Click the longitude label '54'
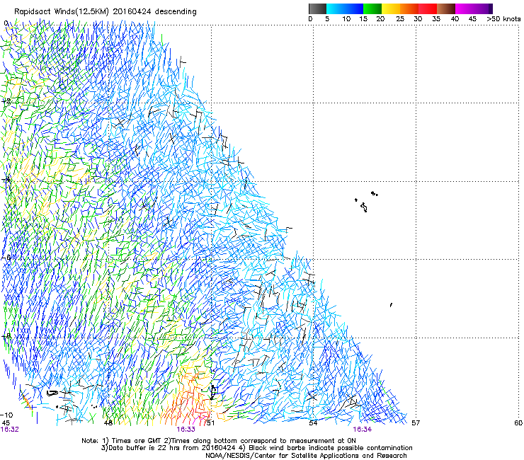This screenshot has height=460, width=524. point(313,423)
